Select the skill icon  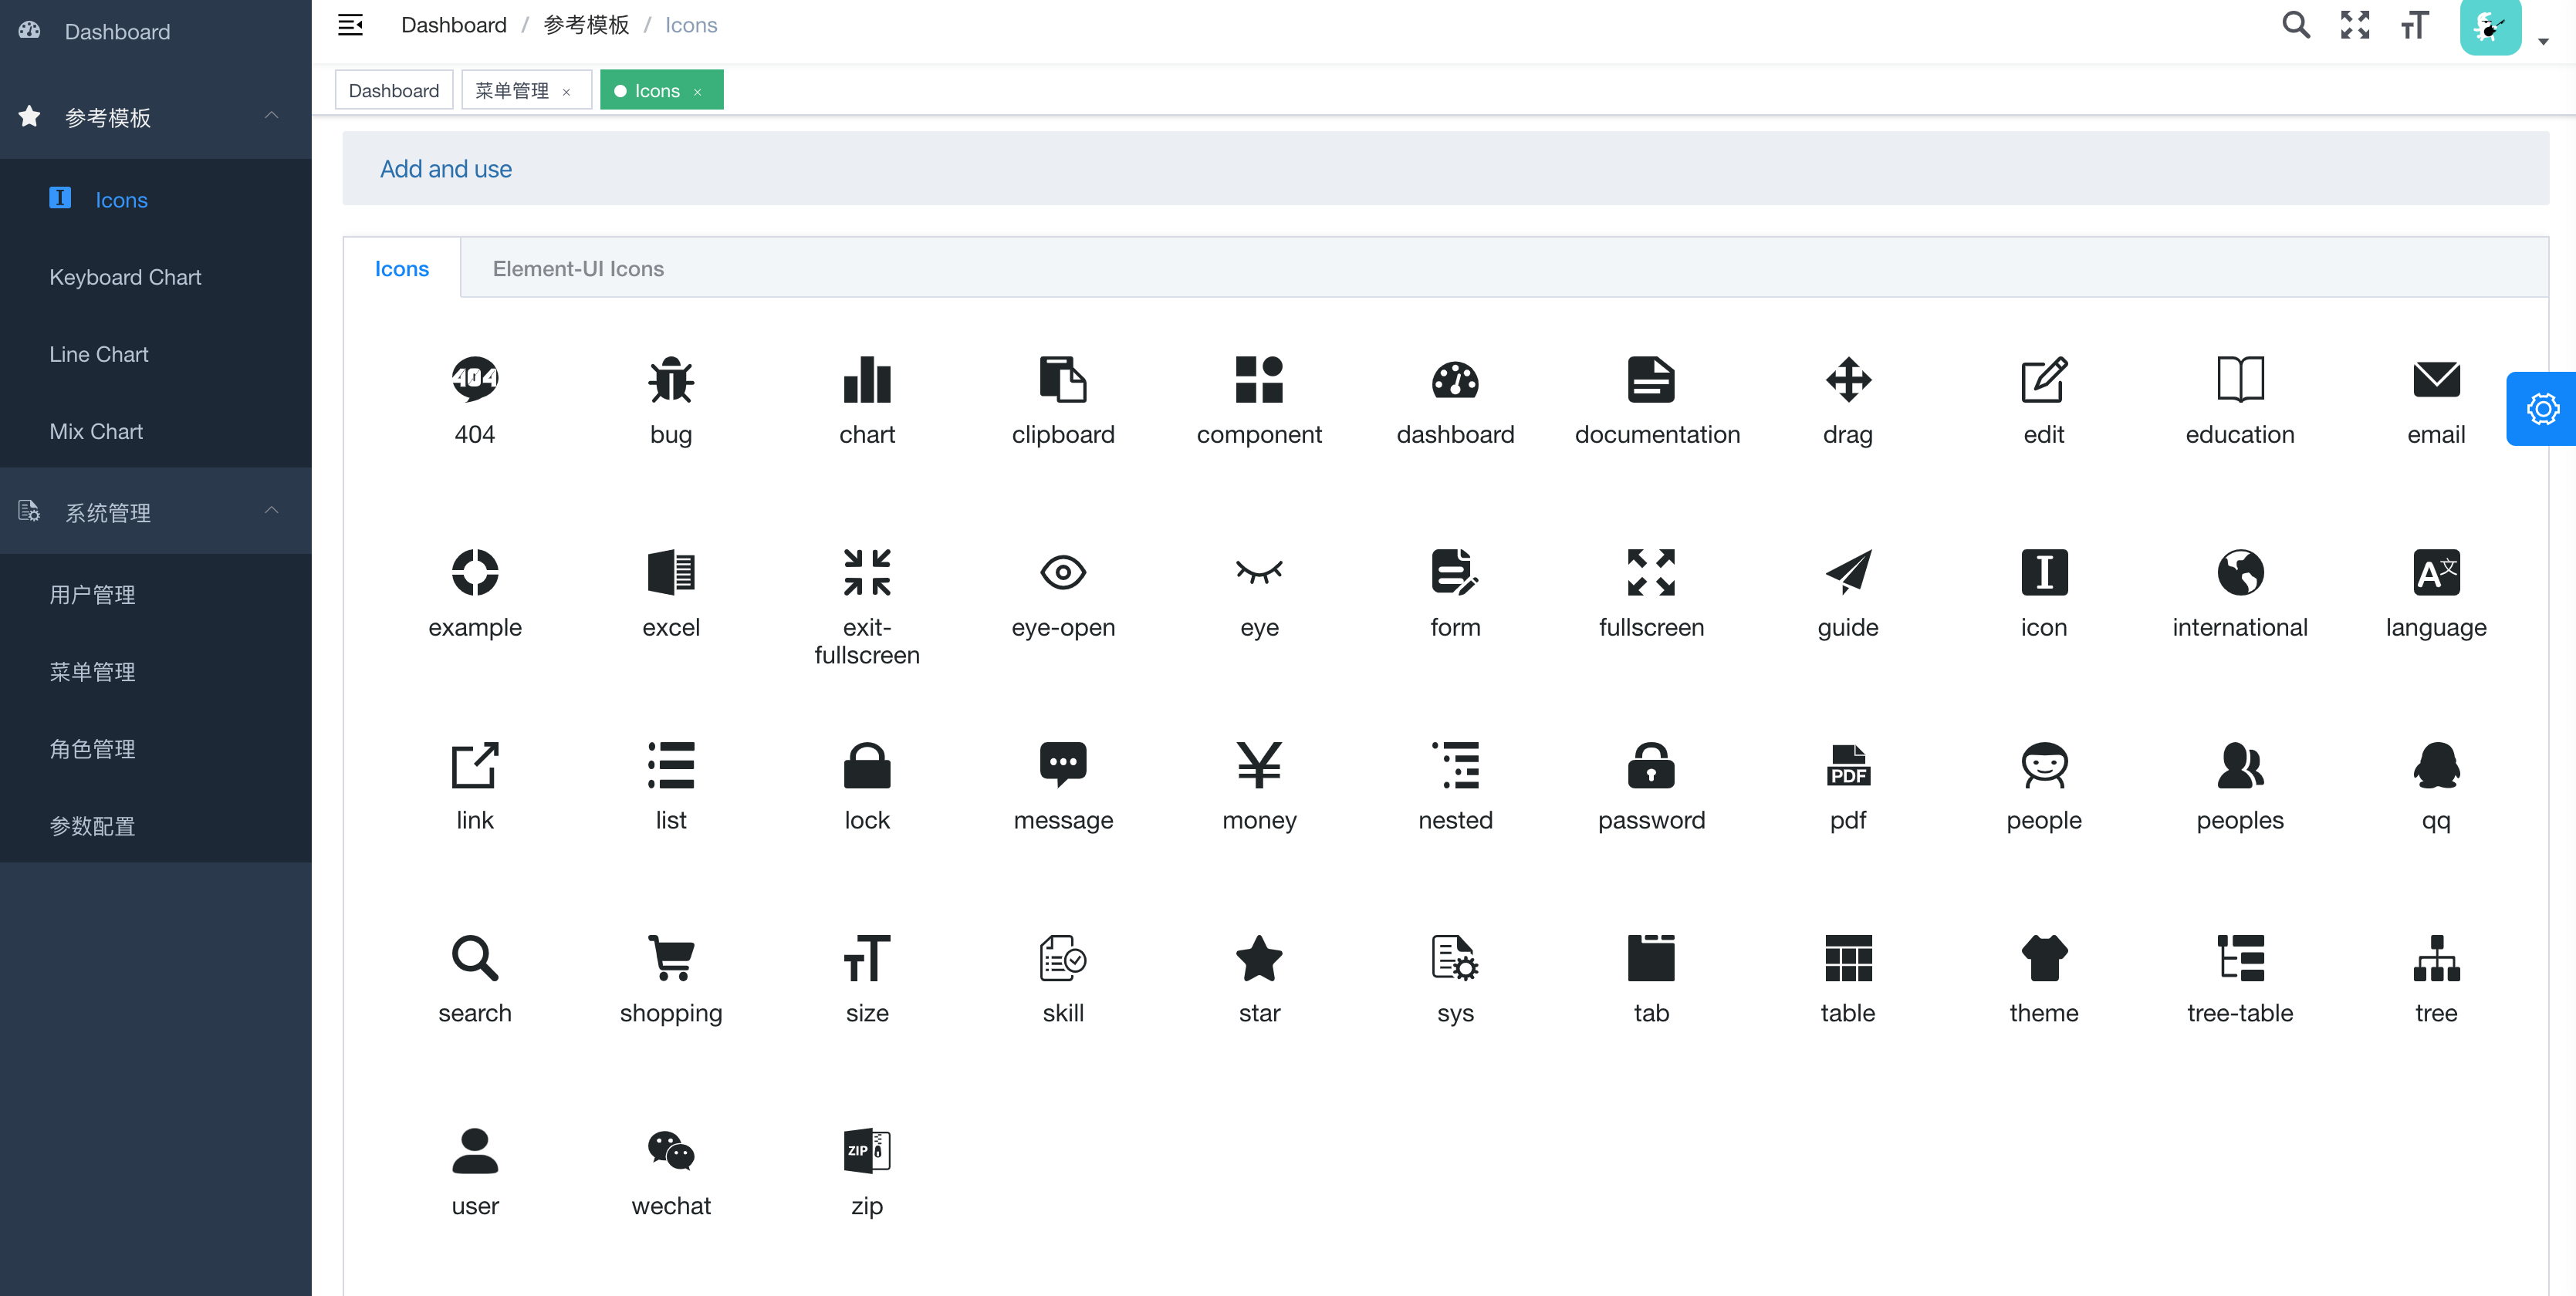pyautogui.click(x=1063, y=959)
